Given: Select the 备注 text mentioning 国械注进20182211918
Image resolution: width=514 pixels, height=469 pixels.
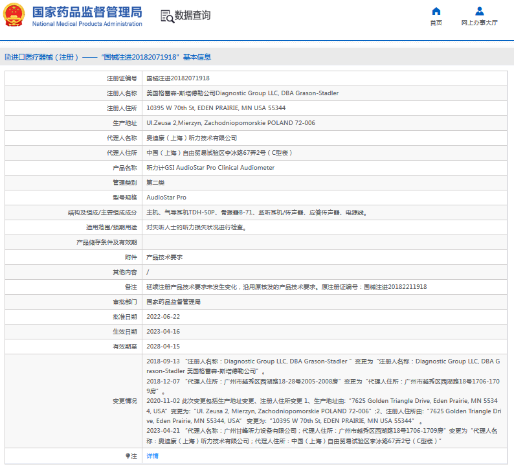Looking at the screenshot, I should 287,287.
